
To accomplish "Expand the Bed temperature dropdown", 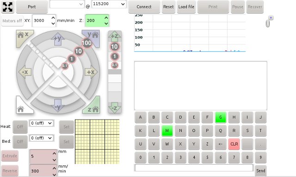I will [42, 138].
